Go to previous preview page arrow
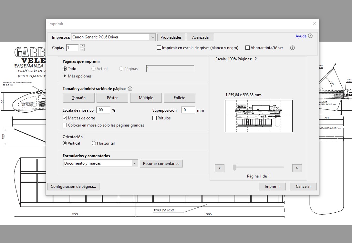Viewport: 352px width, 243px height. tap(219, 168)
